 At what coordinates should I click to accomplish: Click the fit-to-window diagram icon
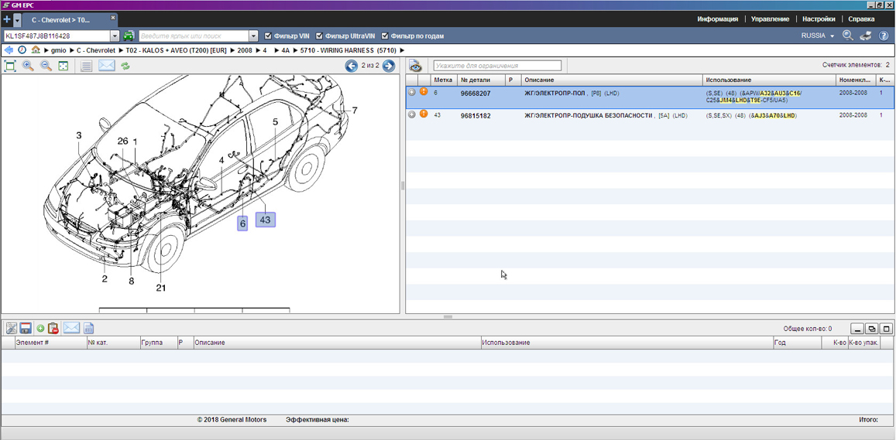tap(64, 67)
